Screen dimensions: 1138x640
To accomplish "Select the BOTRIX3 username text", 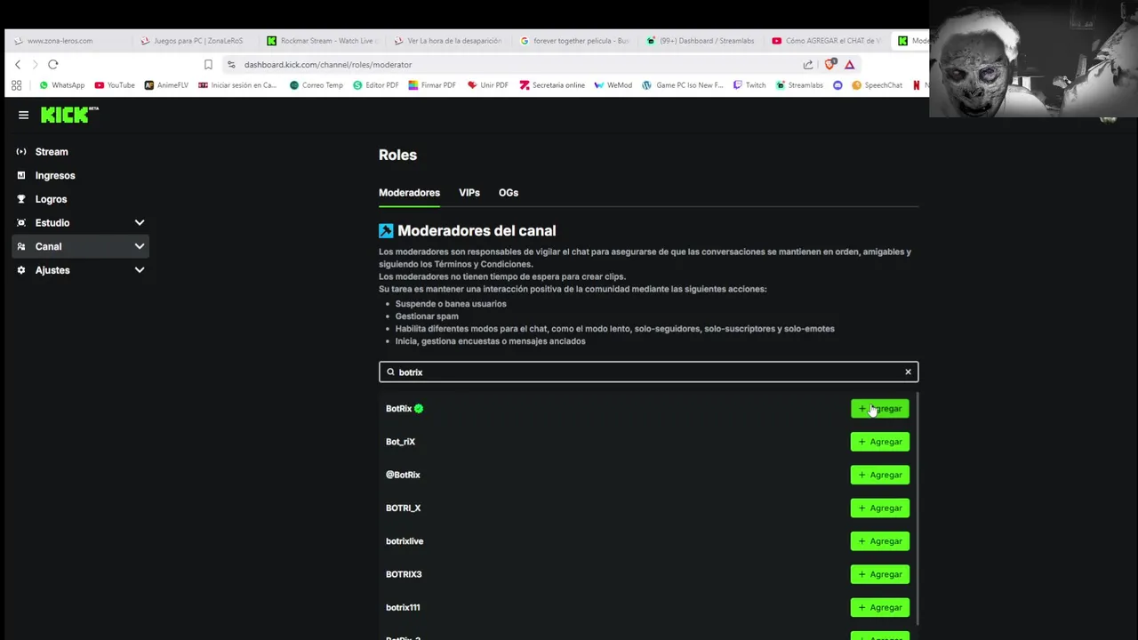I will coord(404,574).
